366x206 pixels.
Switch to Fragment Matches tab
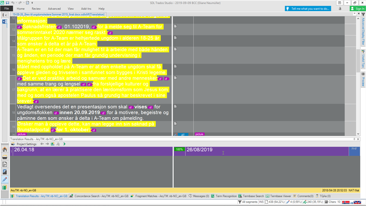click(x=159, y=196)
